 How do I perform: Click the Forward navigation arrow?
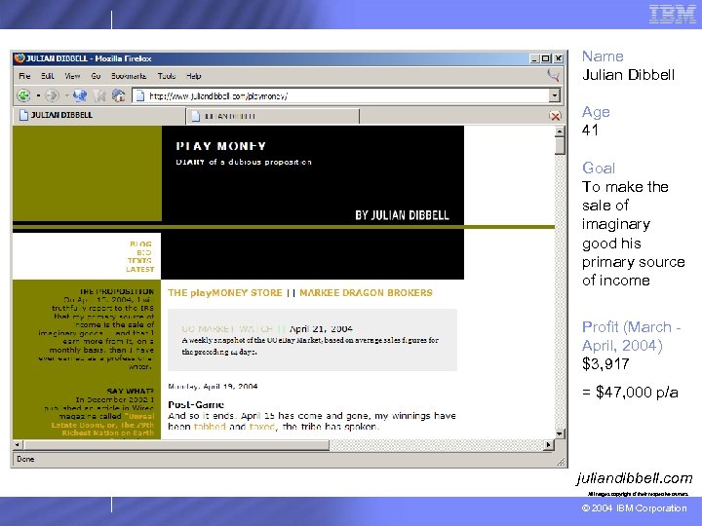click(52, 95)
